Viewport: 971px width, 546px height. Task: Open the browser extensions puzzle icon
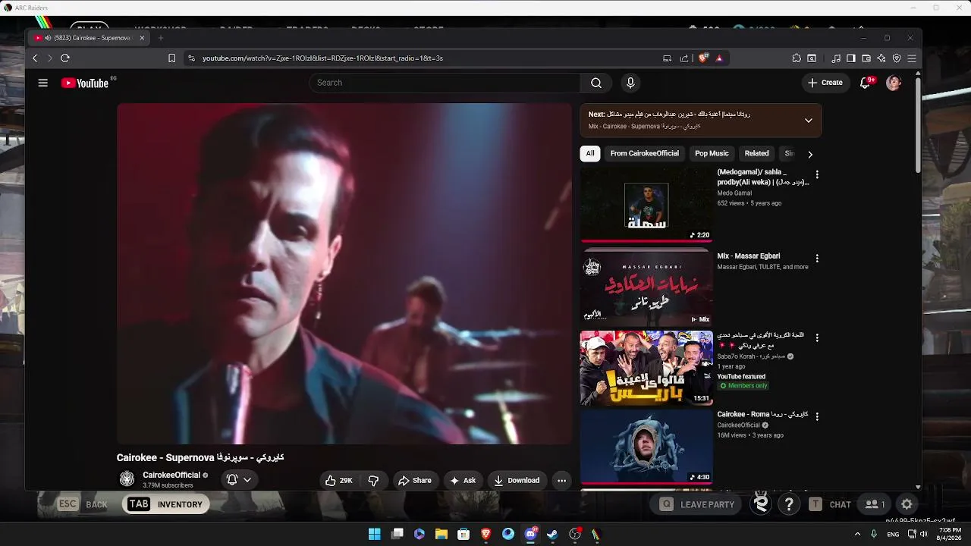[x=797, y=58]
